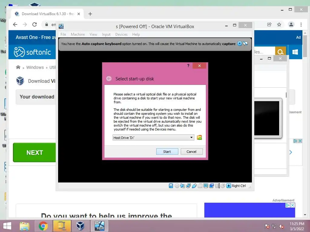
Task: Select the Download VirtualBox 6.1.30 tab
Action: (x=48, y=14)
